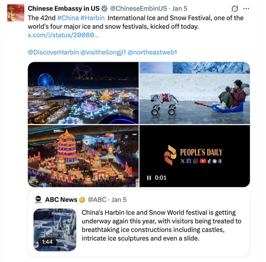Open the #China hashtag
This screenshot has height=262, width=266.
tap(68, 18)
